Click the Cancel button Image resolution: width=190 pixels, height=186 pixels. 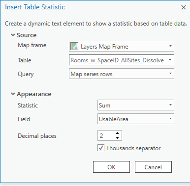pos(153,167)
